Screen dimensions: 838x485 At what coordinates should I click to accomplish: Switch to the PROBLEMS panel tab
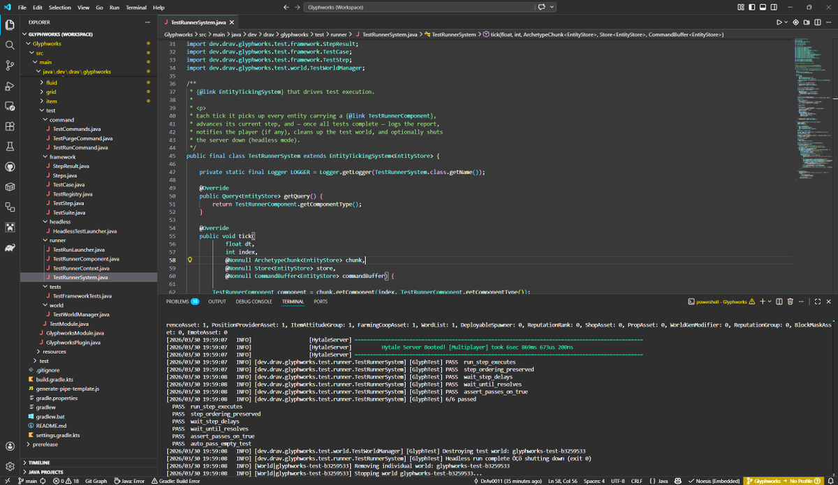(x=182, y=301)
